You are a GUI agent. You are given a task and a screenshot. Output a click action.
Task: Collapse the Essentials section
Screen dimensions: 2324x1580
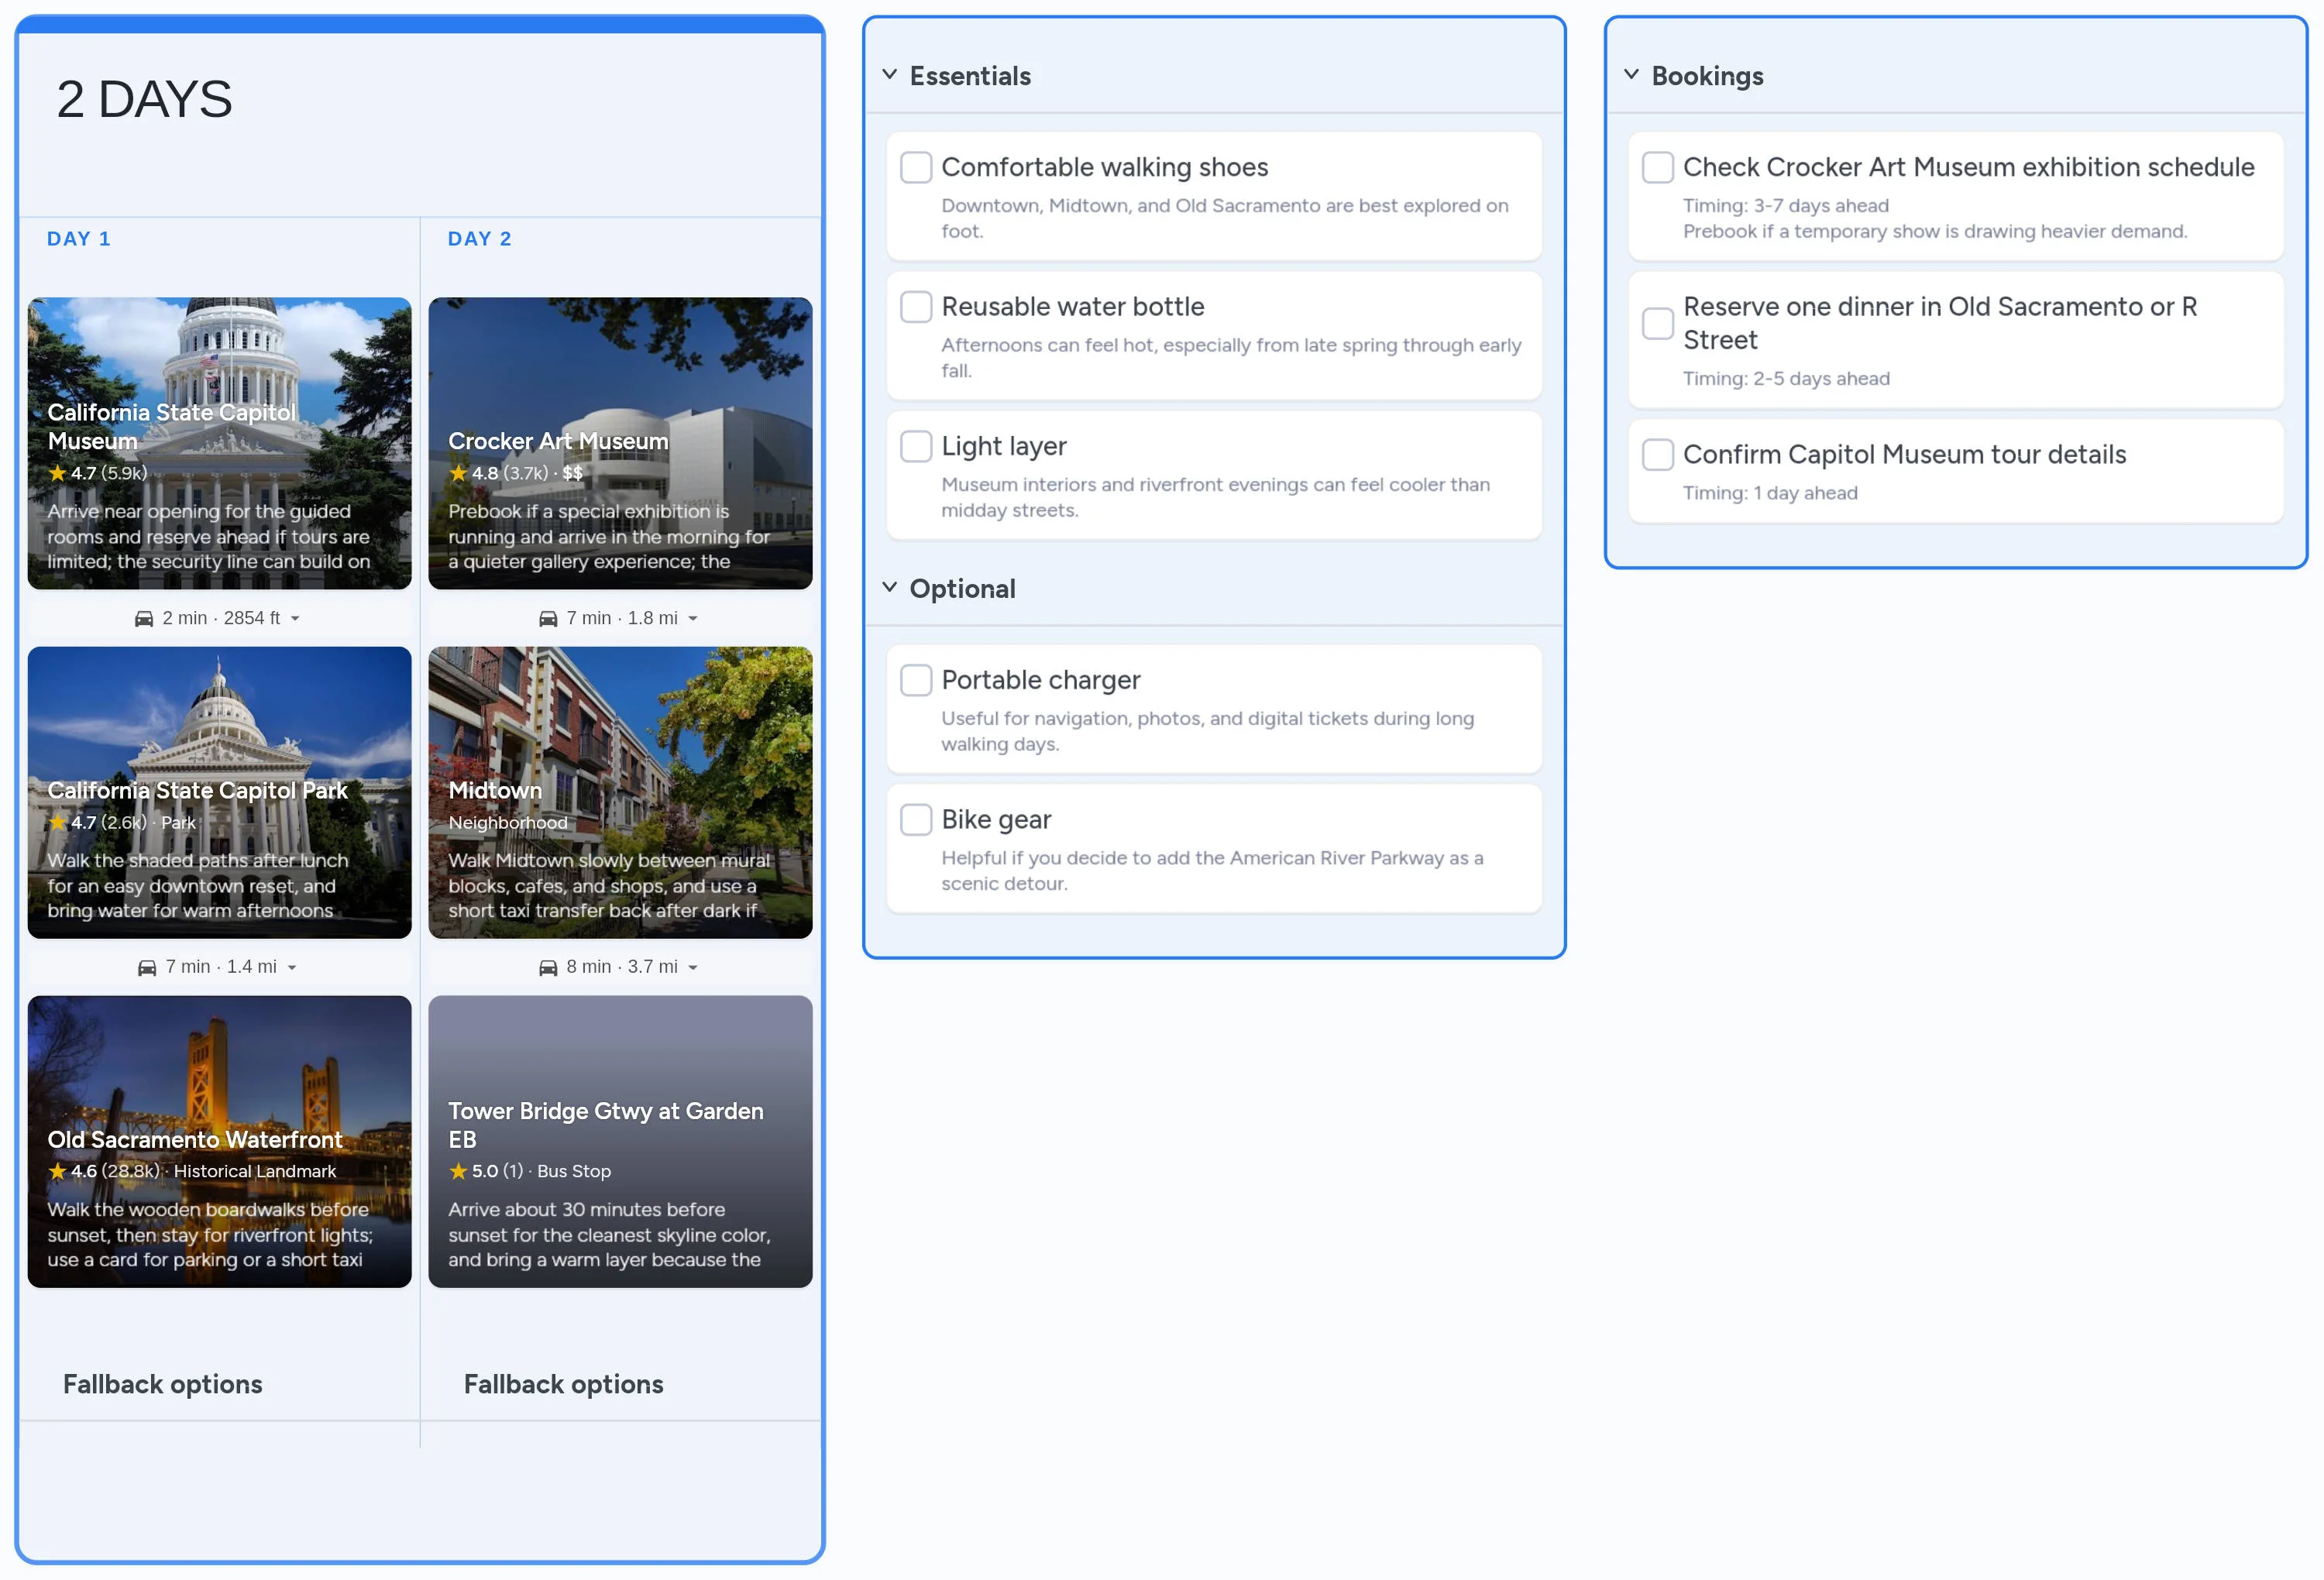pyautogui.click(x=889, y=75)
